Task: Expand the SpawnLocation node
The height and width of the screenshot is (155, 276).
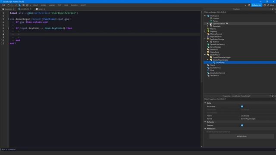Action: click(x=208, y=23)
